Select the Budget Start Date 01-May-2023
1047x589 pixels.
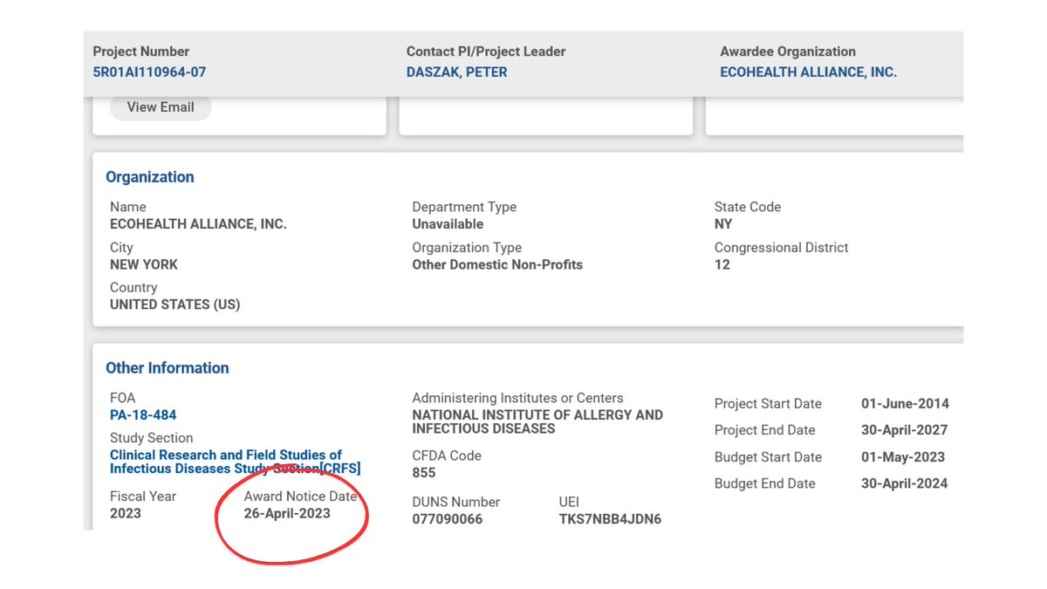tap(903, 457)
